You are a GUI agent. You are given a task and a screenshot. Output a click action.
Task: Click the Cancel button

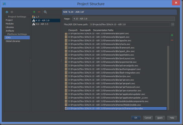pos(148,118)
